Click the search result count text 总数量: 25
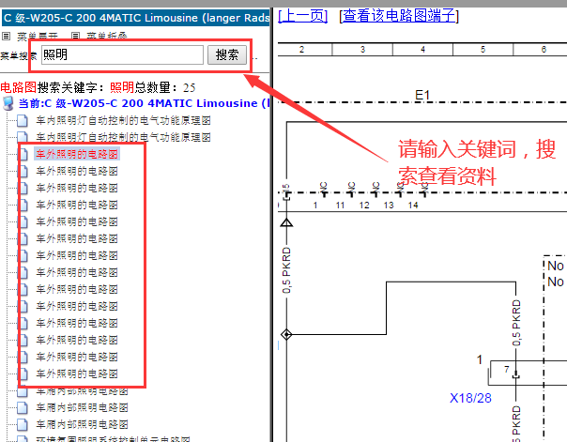The image size is (567, 442). (165, 88)
